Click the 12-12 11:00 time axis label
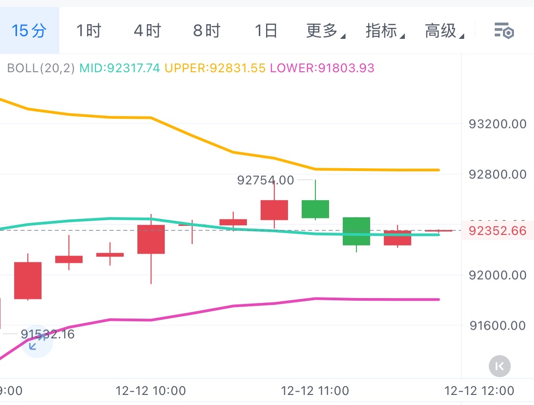The width and height of the screenshot is (534, 405). click(x=315, y=391)
